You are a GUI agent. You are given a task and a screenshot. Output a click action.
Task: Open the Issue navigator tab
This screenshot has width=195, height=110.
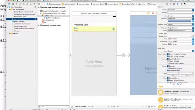click(20, 4)
